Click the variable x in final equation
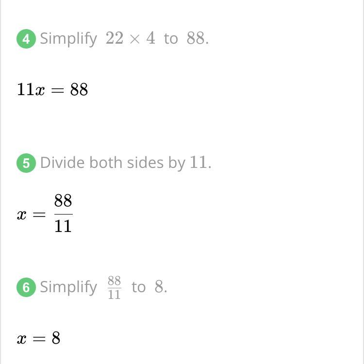The image size is (364, 364). coord(21,339)
